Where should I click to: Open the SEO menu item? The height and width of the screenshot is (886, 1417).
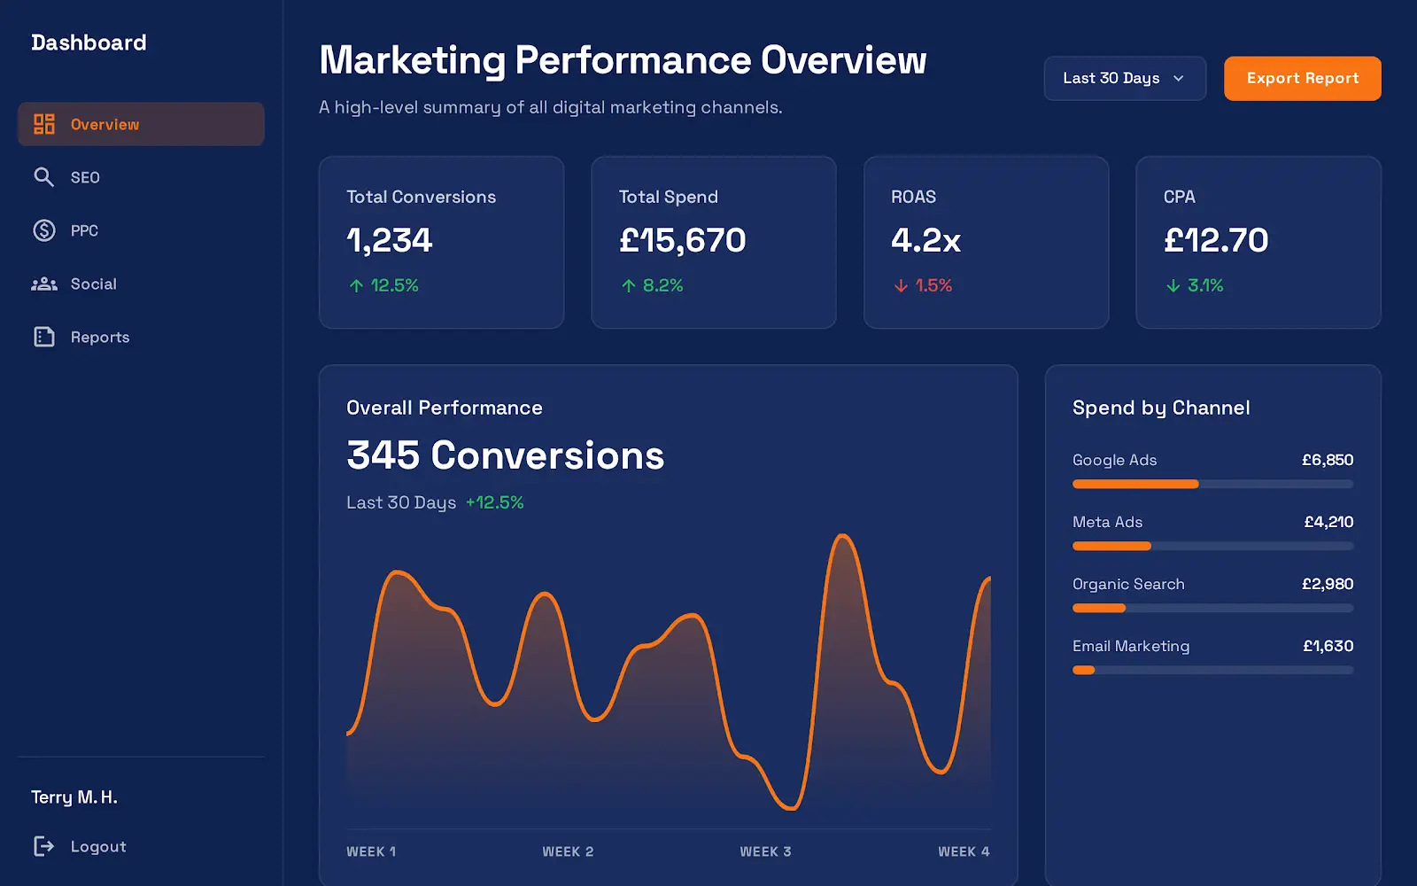[x=85, y=177]
